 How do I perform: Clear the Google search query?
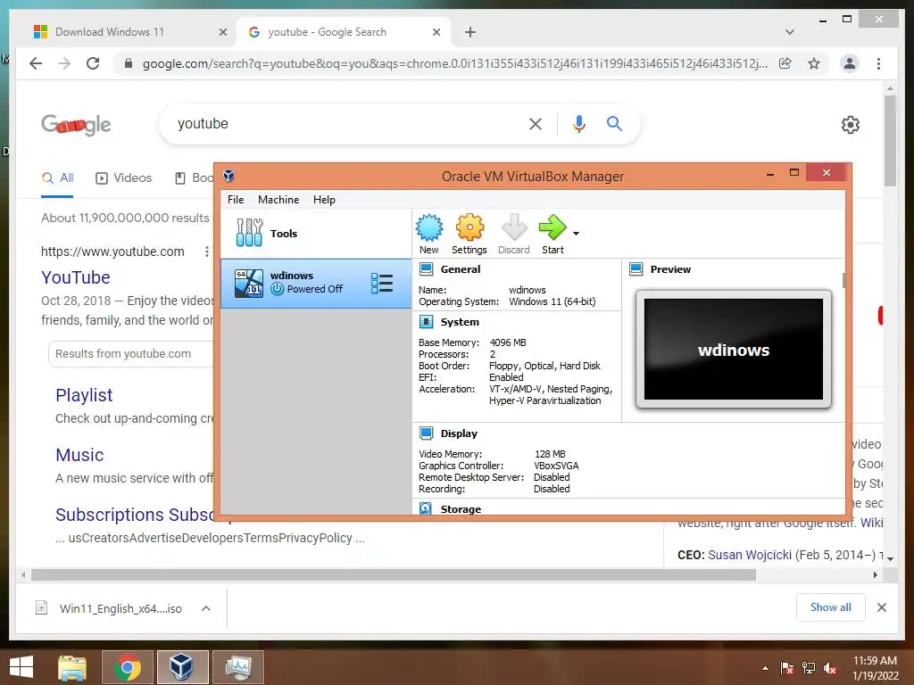click(536, 123)
